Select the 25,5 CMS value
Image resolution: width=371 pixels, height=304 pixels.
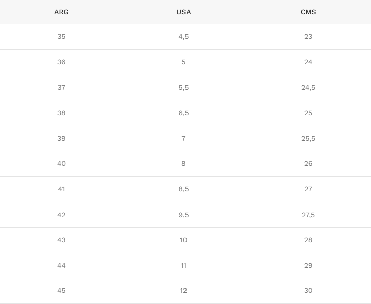tap(308, 138)
